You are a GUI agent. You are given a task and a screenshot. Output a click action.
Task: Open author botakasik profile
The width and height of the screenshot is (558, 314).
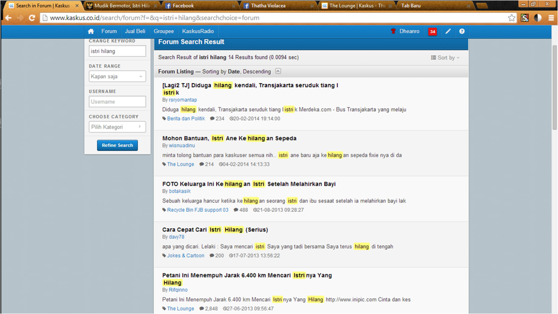click(x=180, y=191)
